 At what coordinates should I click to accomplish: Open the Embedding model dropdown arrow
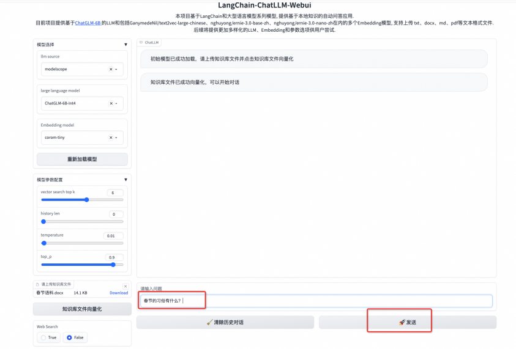(x=116, y=138)
